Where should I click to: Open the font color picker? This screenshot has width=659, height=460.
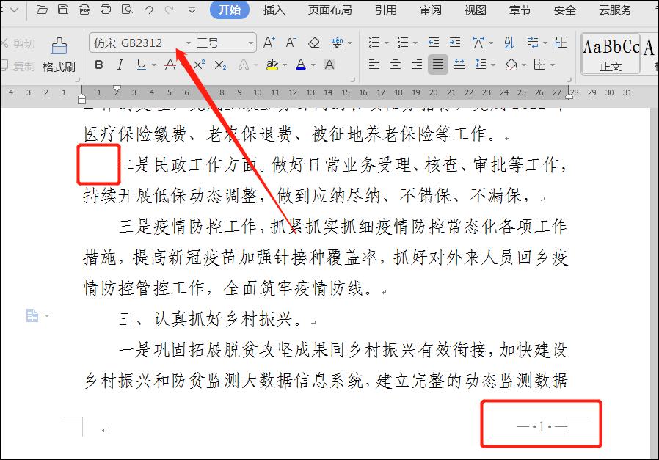(x=301, y=65)
